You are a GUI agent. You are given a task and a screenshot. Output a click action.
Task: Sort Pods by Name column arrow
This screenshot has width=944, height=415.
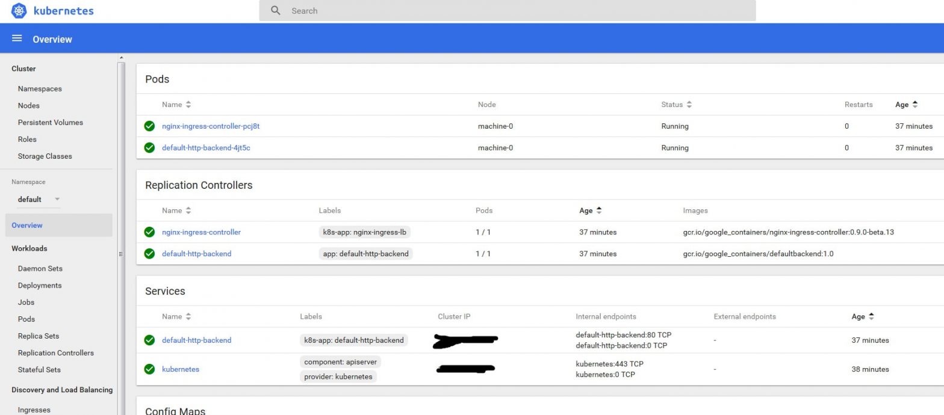click(188, 105)
